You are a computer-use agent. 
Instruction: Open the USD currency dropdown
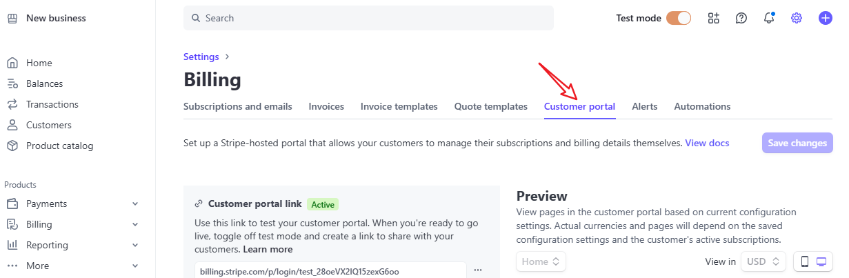(x=763, y=261)
